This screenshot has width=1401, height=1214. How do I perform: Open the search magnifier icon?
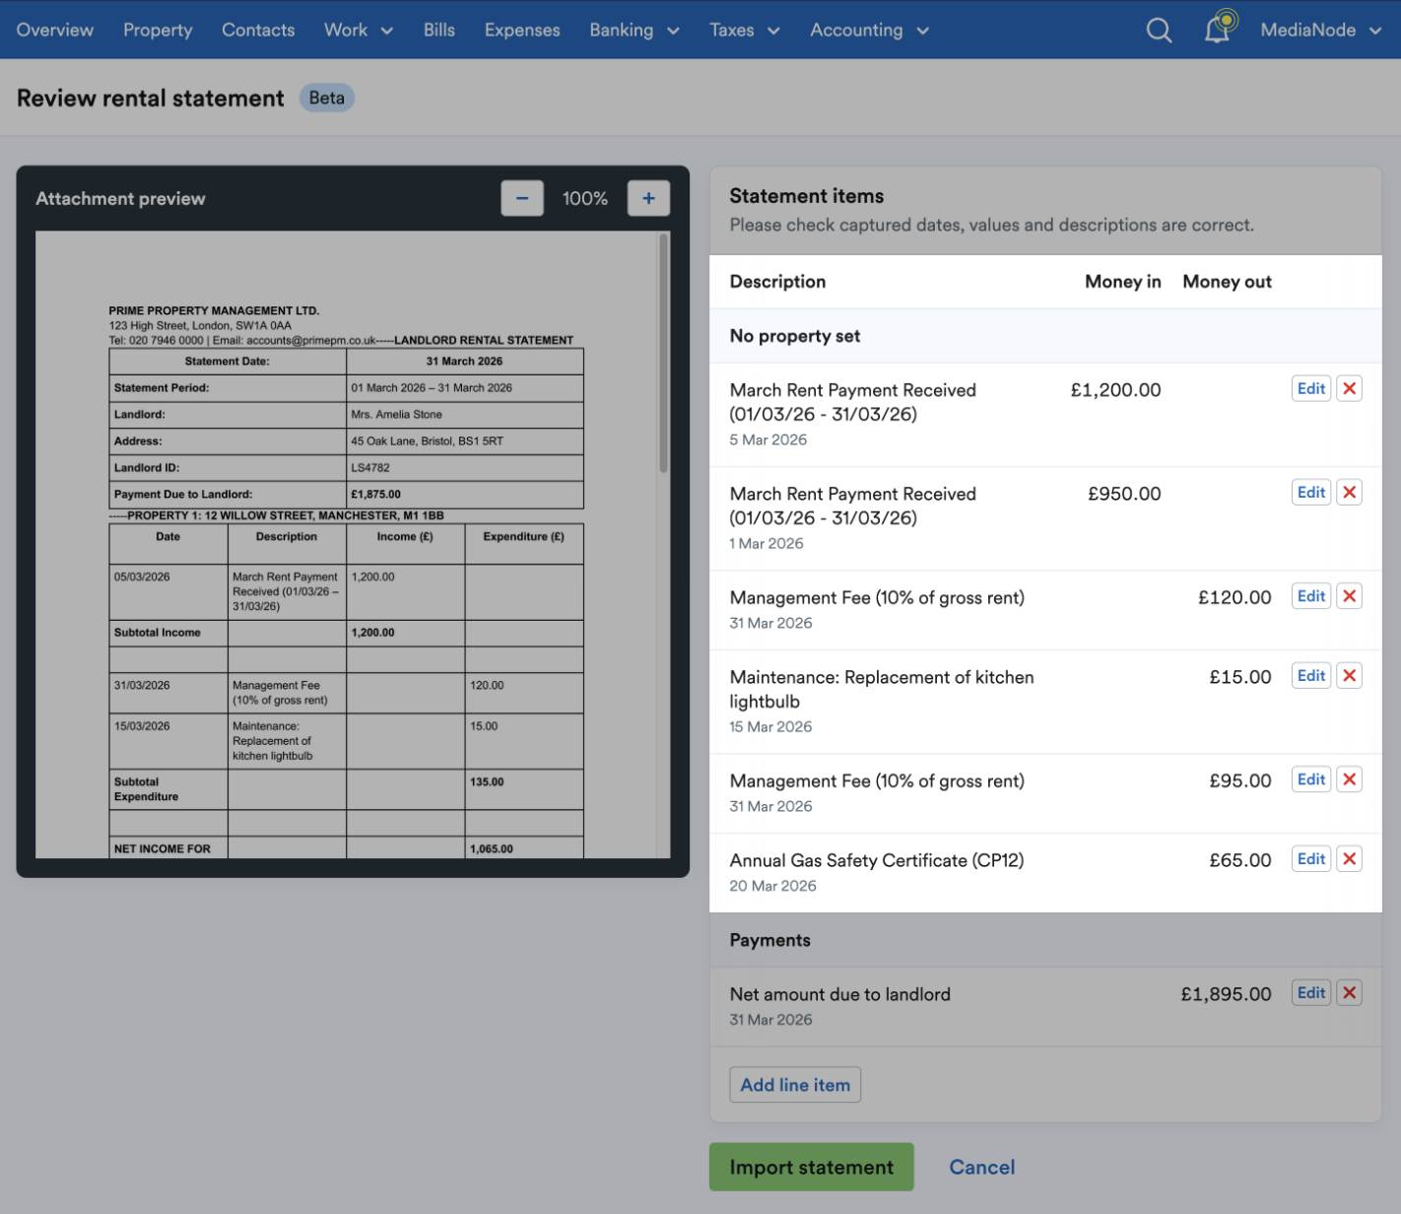[1159, 31]
